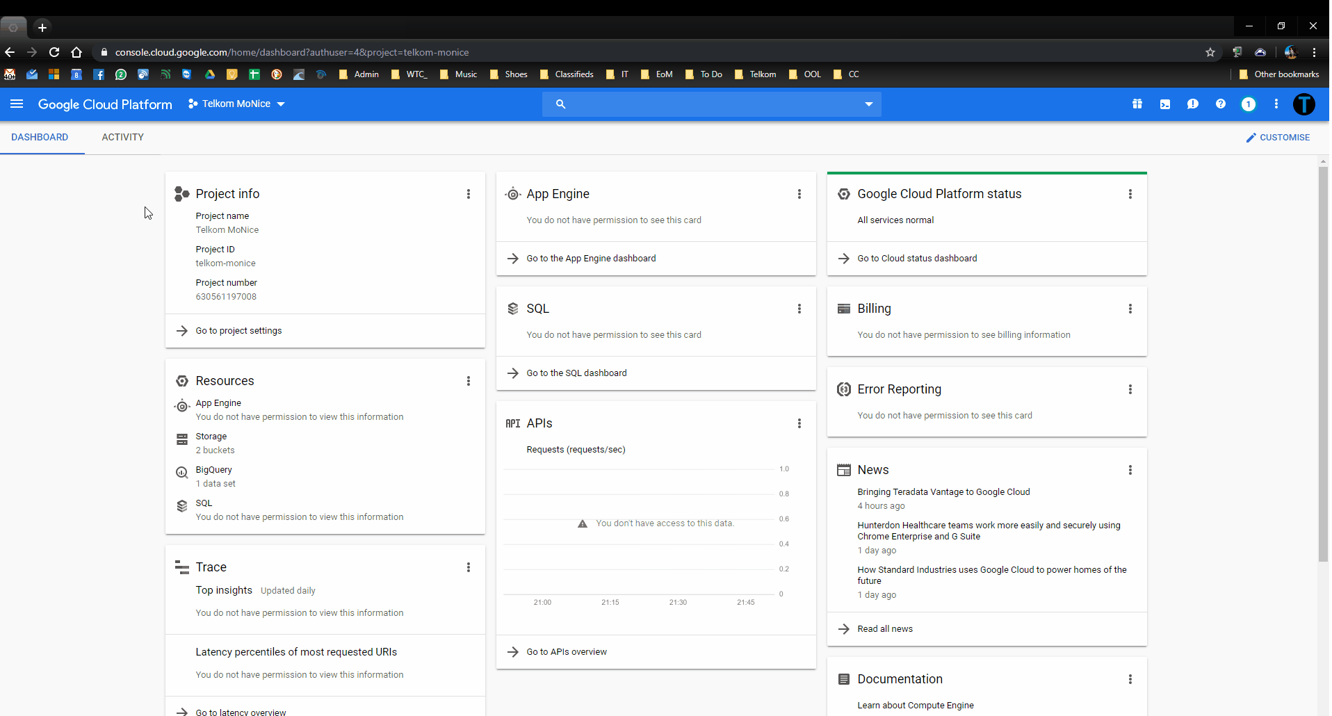Open the Telkom bookmarks folder
This screenshot has height=716, width=1332.
click(x=755, y=74)
